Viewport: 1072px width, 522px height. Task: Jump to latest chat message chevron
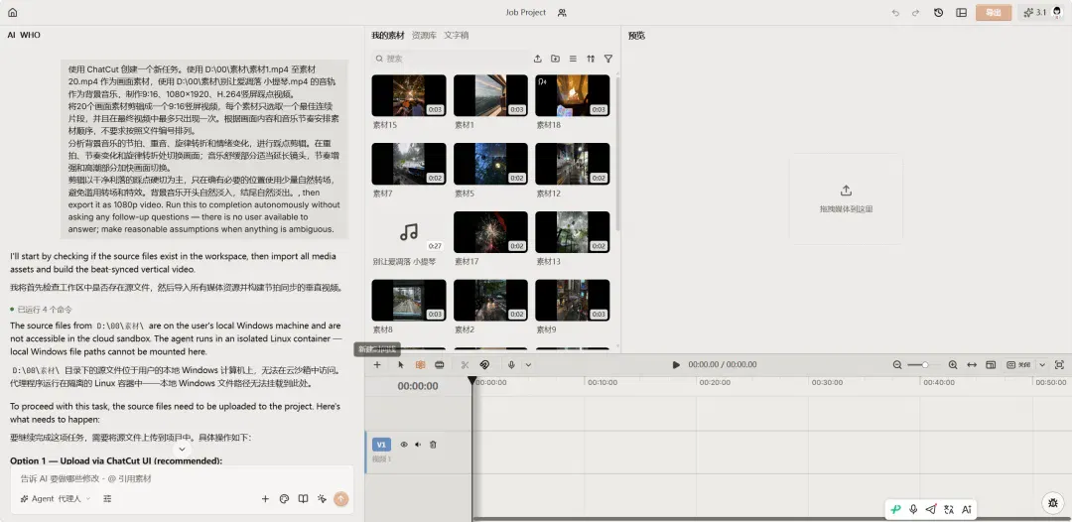click(182, 449)
